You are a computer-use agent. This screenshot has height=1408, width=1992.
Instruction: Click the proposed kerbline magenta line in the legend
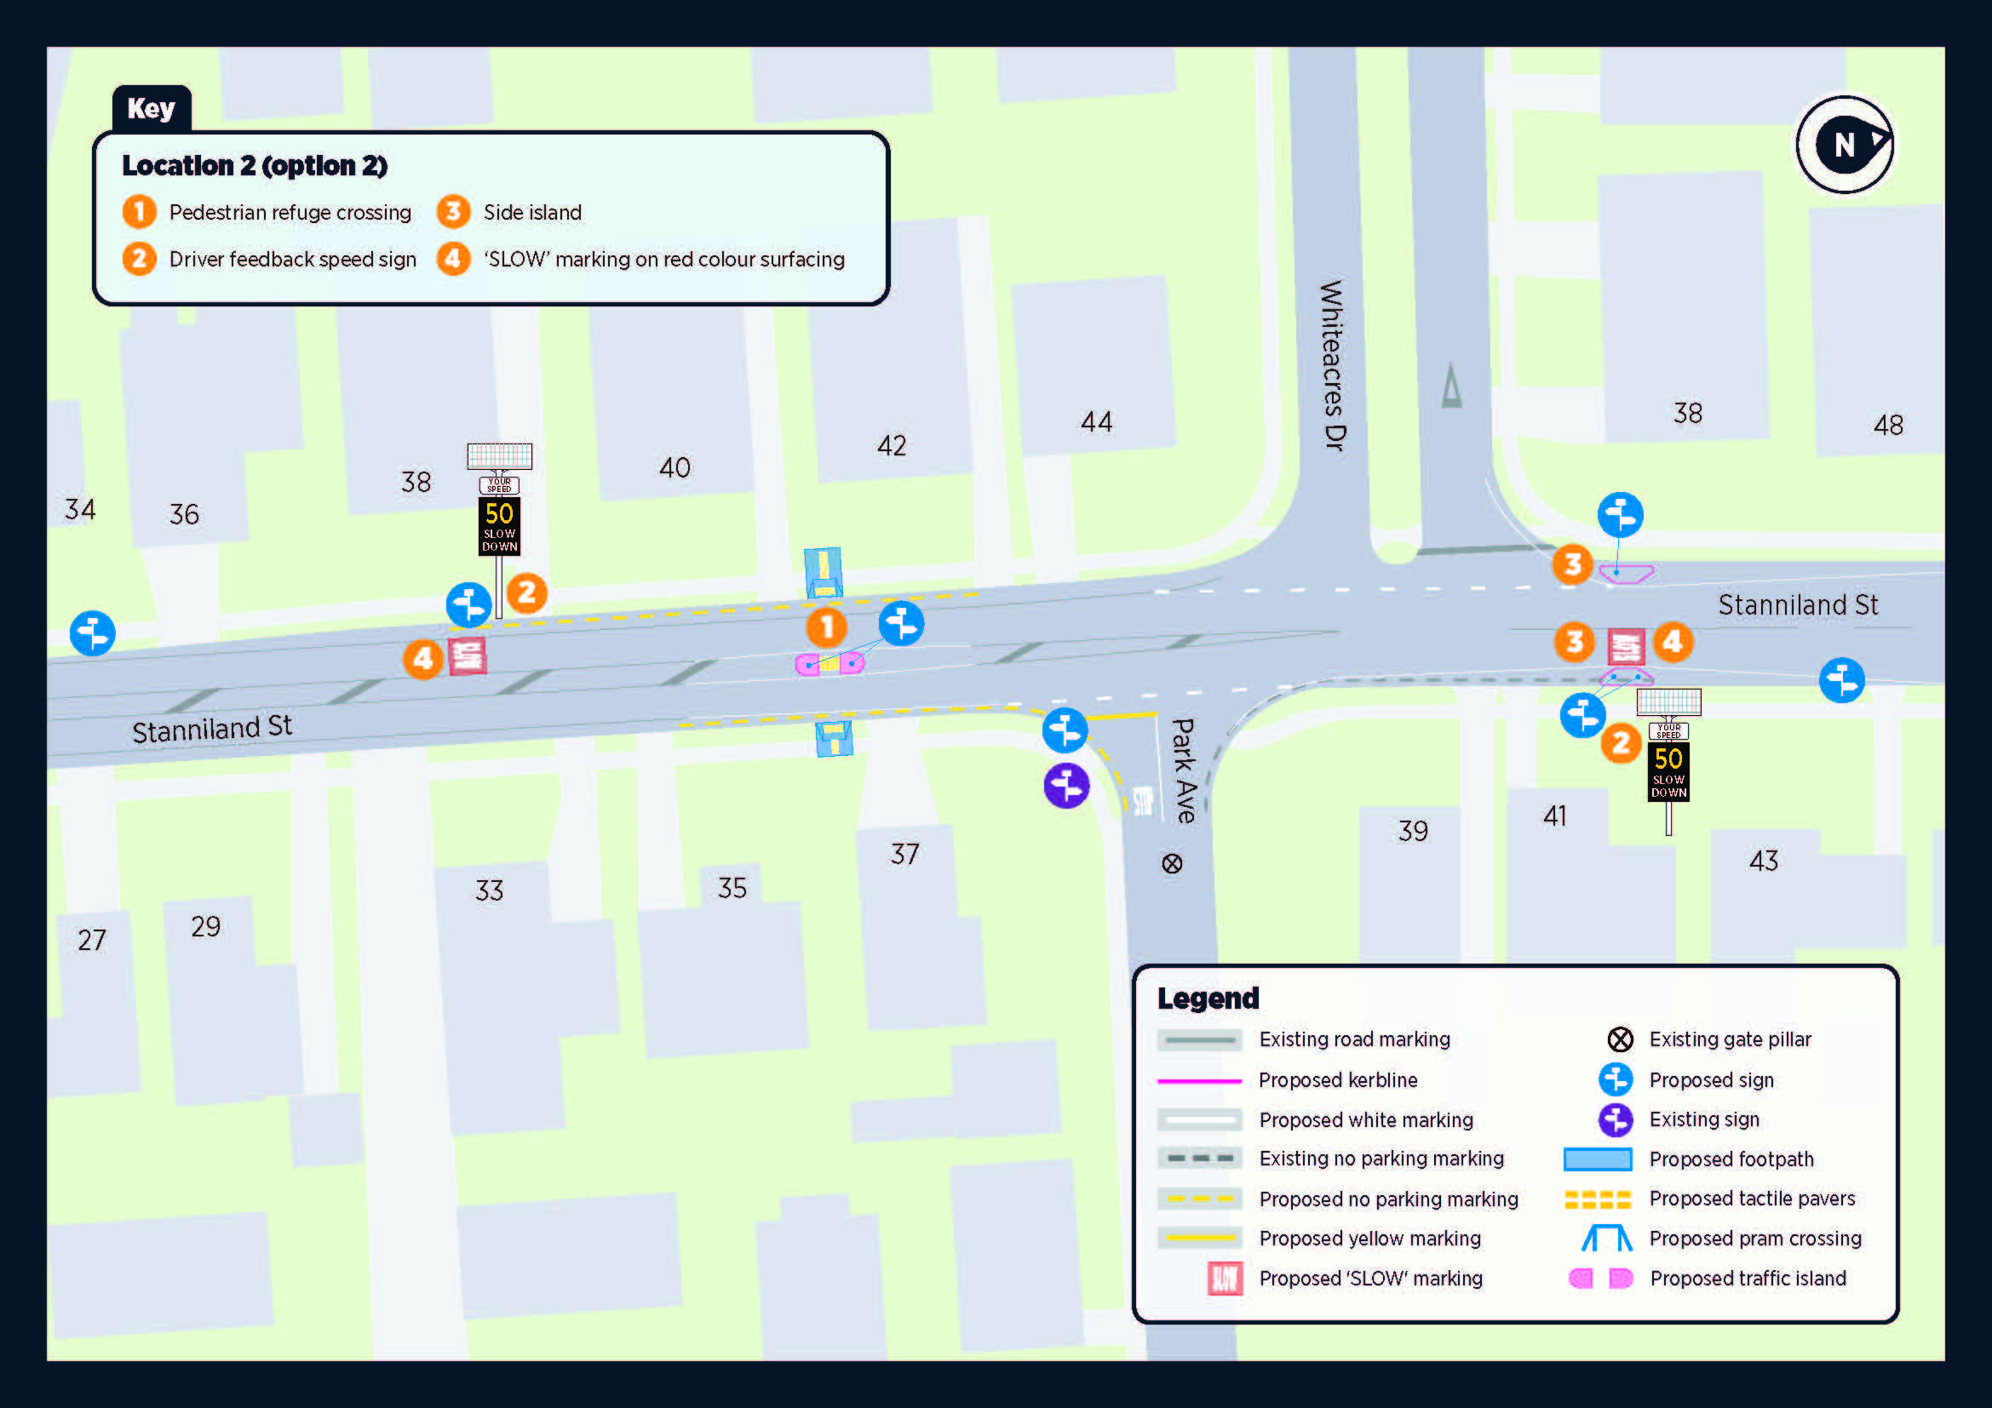click(x=1199, y=1080)
